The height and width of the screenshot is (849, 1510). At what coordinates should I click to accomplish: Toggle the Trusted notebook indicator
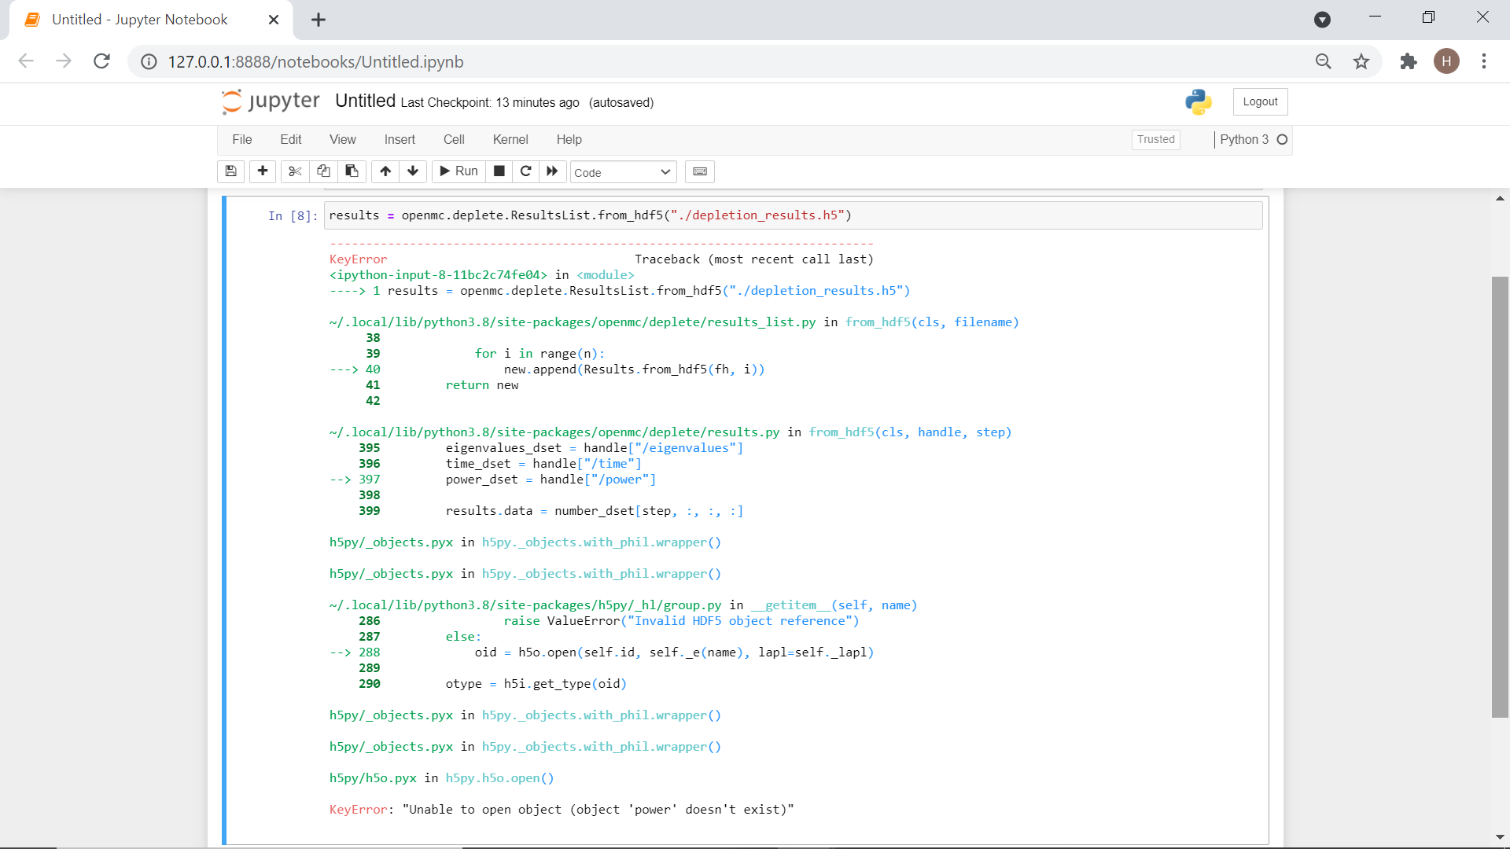click(1155, 139)
